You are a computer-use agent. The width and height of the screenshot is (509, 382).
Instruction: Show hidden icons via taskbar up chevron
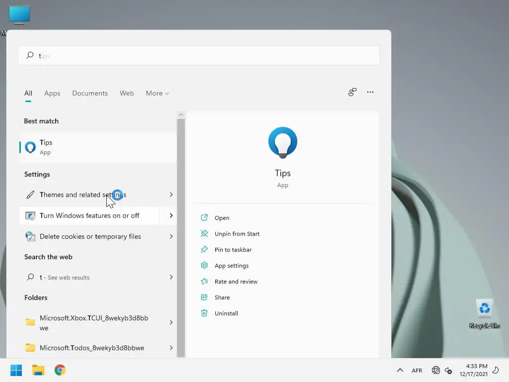pyautogui.click(x=400, y=370)
